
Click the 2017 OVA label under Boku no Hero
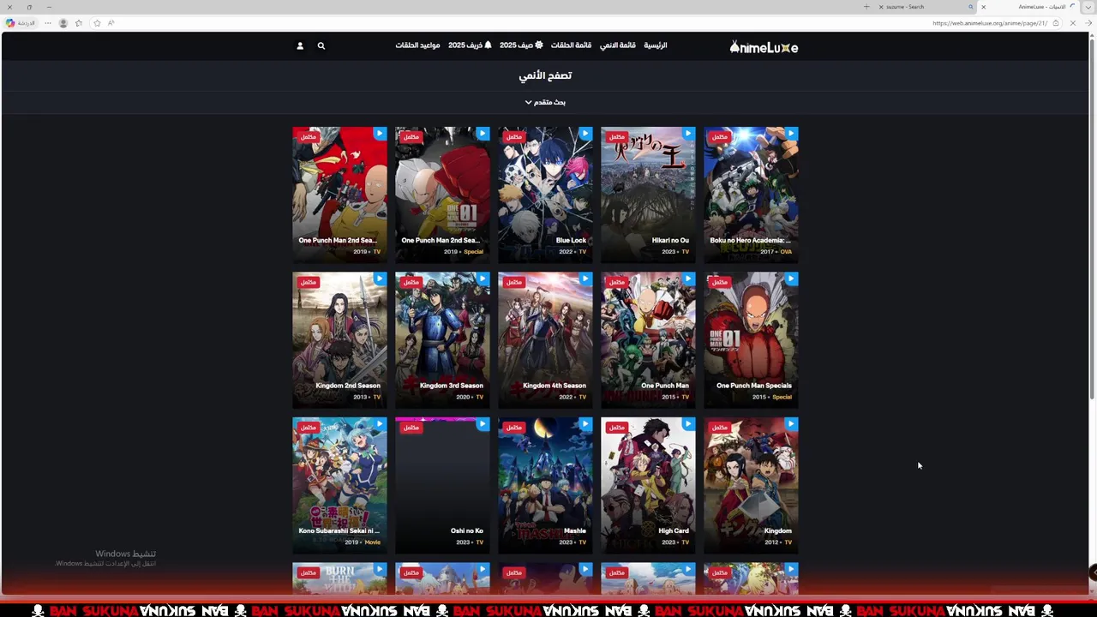pos(776,252)
